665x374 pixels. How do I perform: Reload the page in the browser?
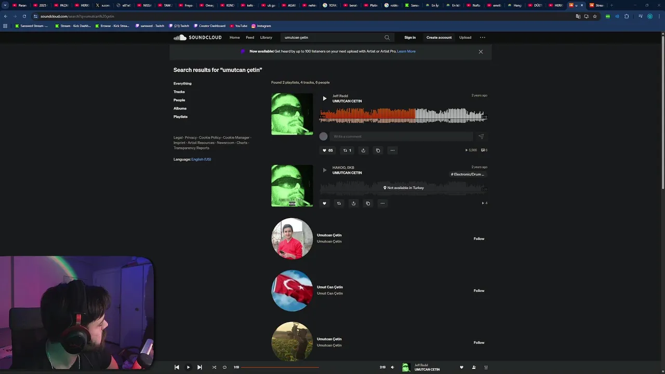point(24,16)
